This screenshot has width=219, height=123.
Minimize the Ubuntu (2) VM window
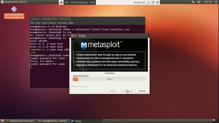click(x=149, y=2)
